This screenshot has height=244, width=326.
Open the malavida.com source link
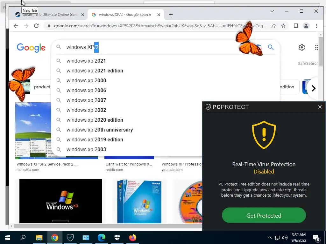(28, 170)
